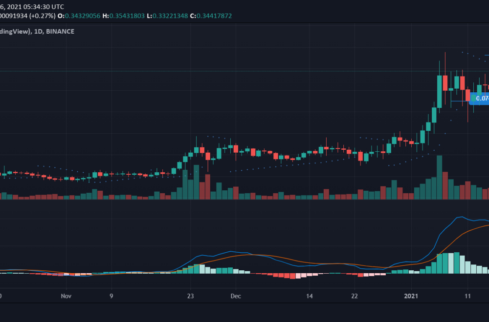Click the Dec label on time axis
The image size is (489, 322).
click(x=236, y=296)
